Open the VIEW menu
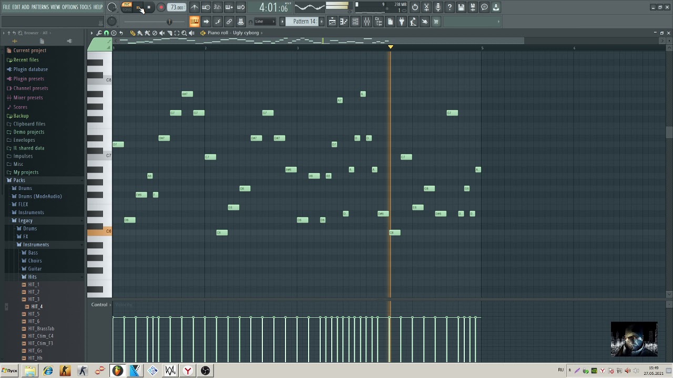 pos(55,7)
